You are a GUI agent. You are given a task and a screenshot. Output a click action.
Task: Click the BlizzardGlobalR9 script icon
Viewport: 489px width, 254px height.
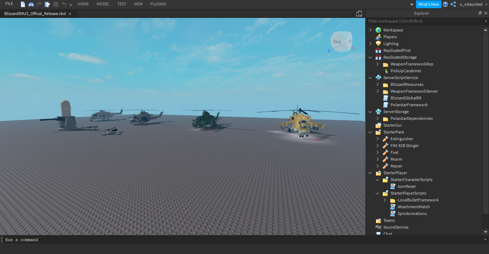coord(386,98)
